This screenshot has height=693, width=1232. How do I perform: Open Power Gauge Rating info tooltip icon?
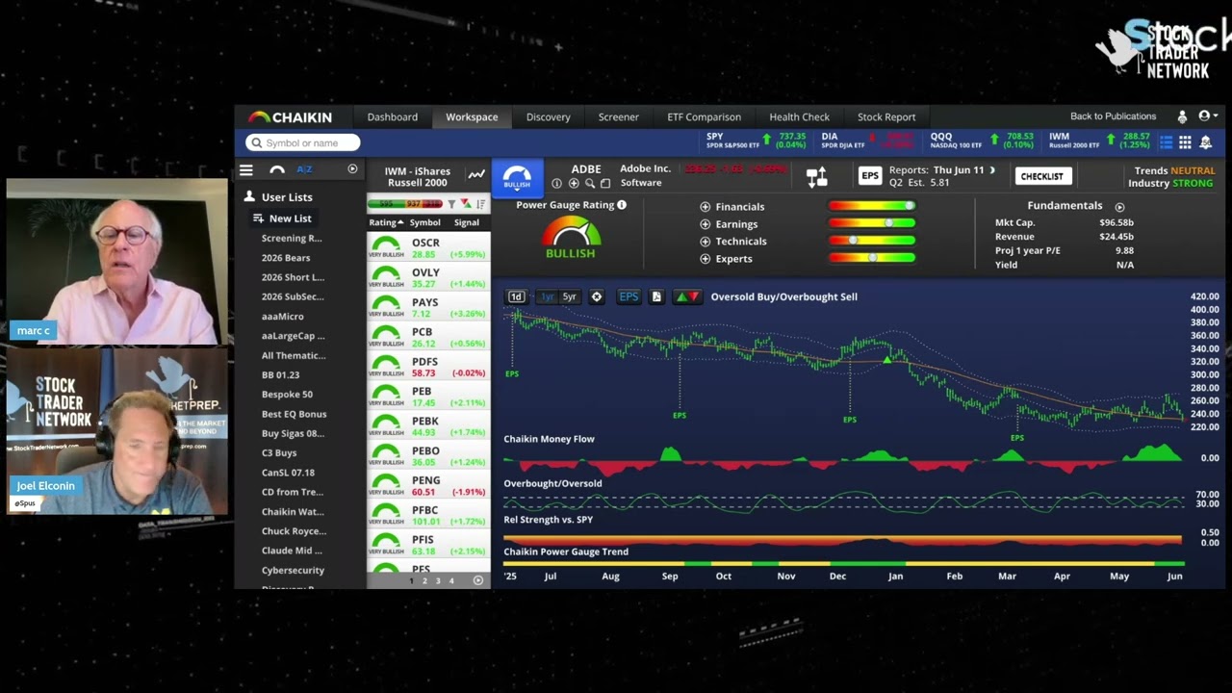[x=622, y=205]
